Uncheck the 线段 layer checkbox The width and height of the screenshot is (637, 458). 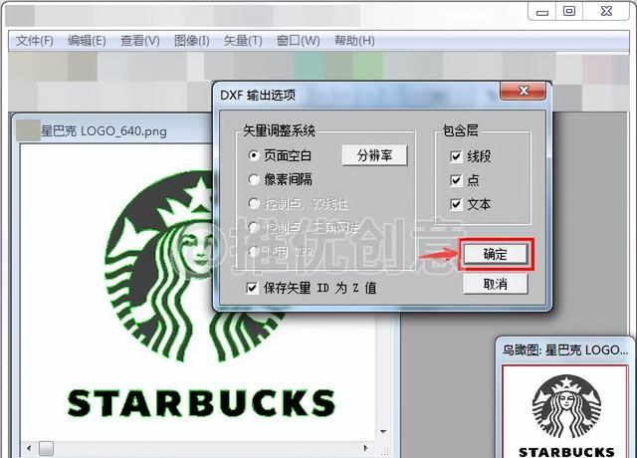pos(456,156)
